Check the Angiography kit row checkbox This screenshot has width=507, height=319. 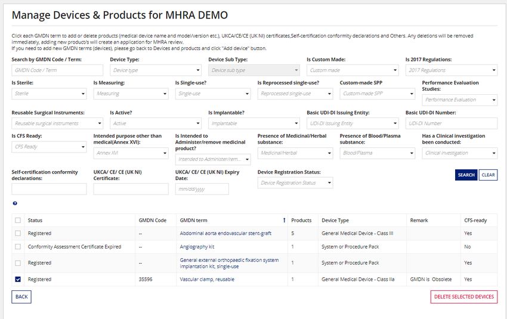pos(18,247)
